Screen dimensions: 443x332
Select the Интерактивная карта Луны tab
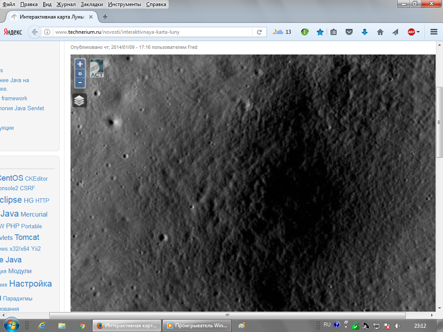(x=52, y=17)
